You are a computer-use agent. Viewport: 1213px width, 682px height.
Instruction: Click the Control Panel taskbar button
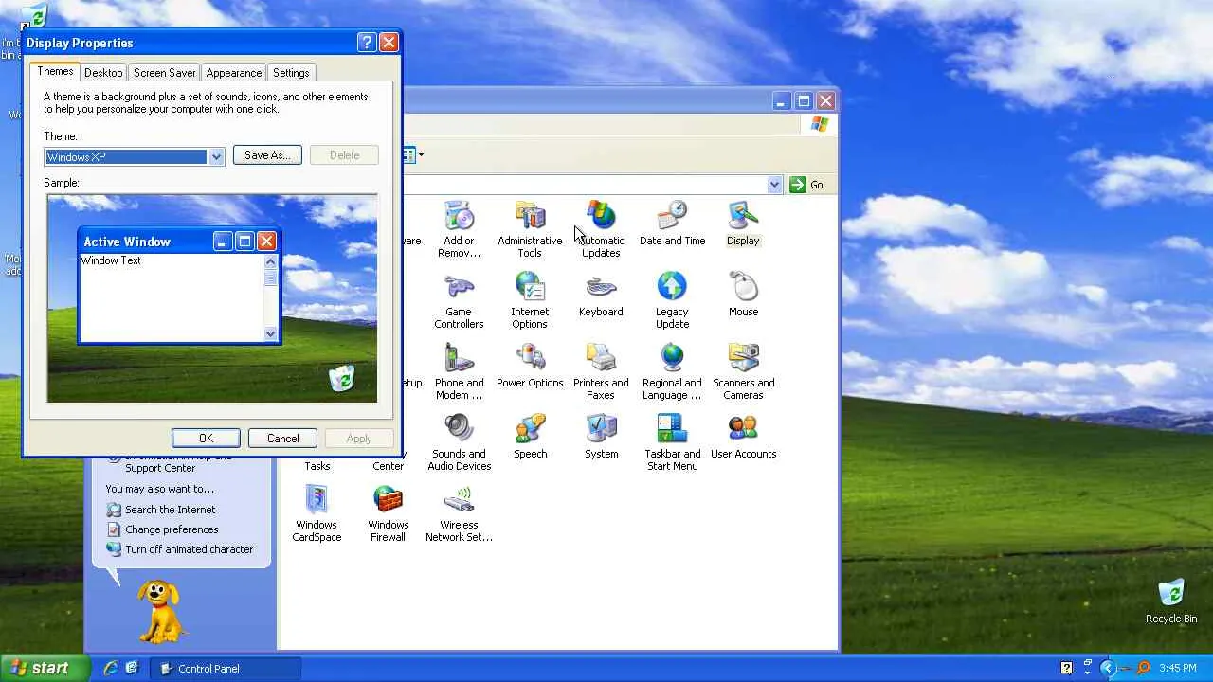(x=227, y=668)
